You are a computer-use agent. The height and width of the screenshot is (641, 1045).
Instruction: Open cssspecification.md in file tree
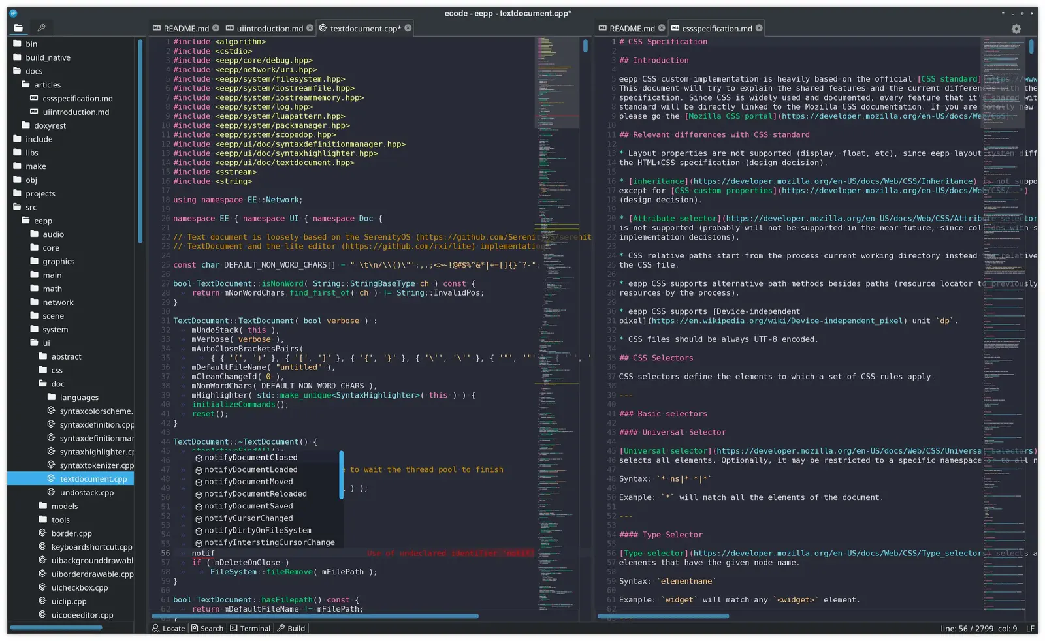[71, 99]
